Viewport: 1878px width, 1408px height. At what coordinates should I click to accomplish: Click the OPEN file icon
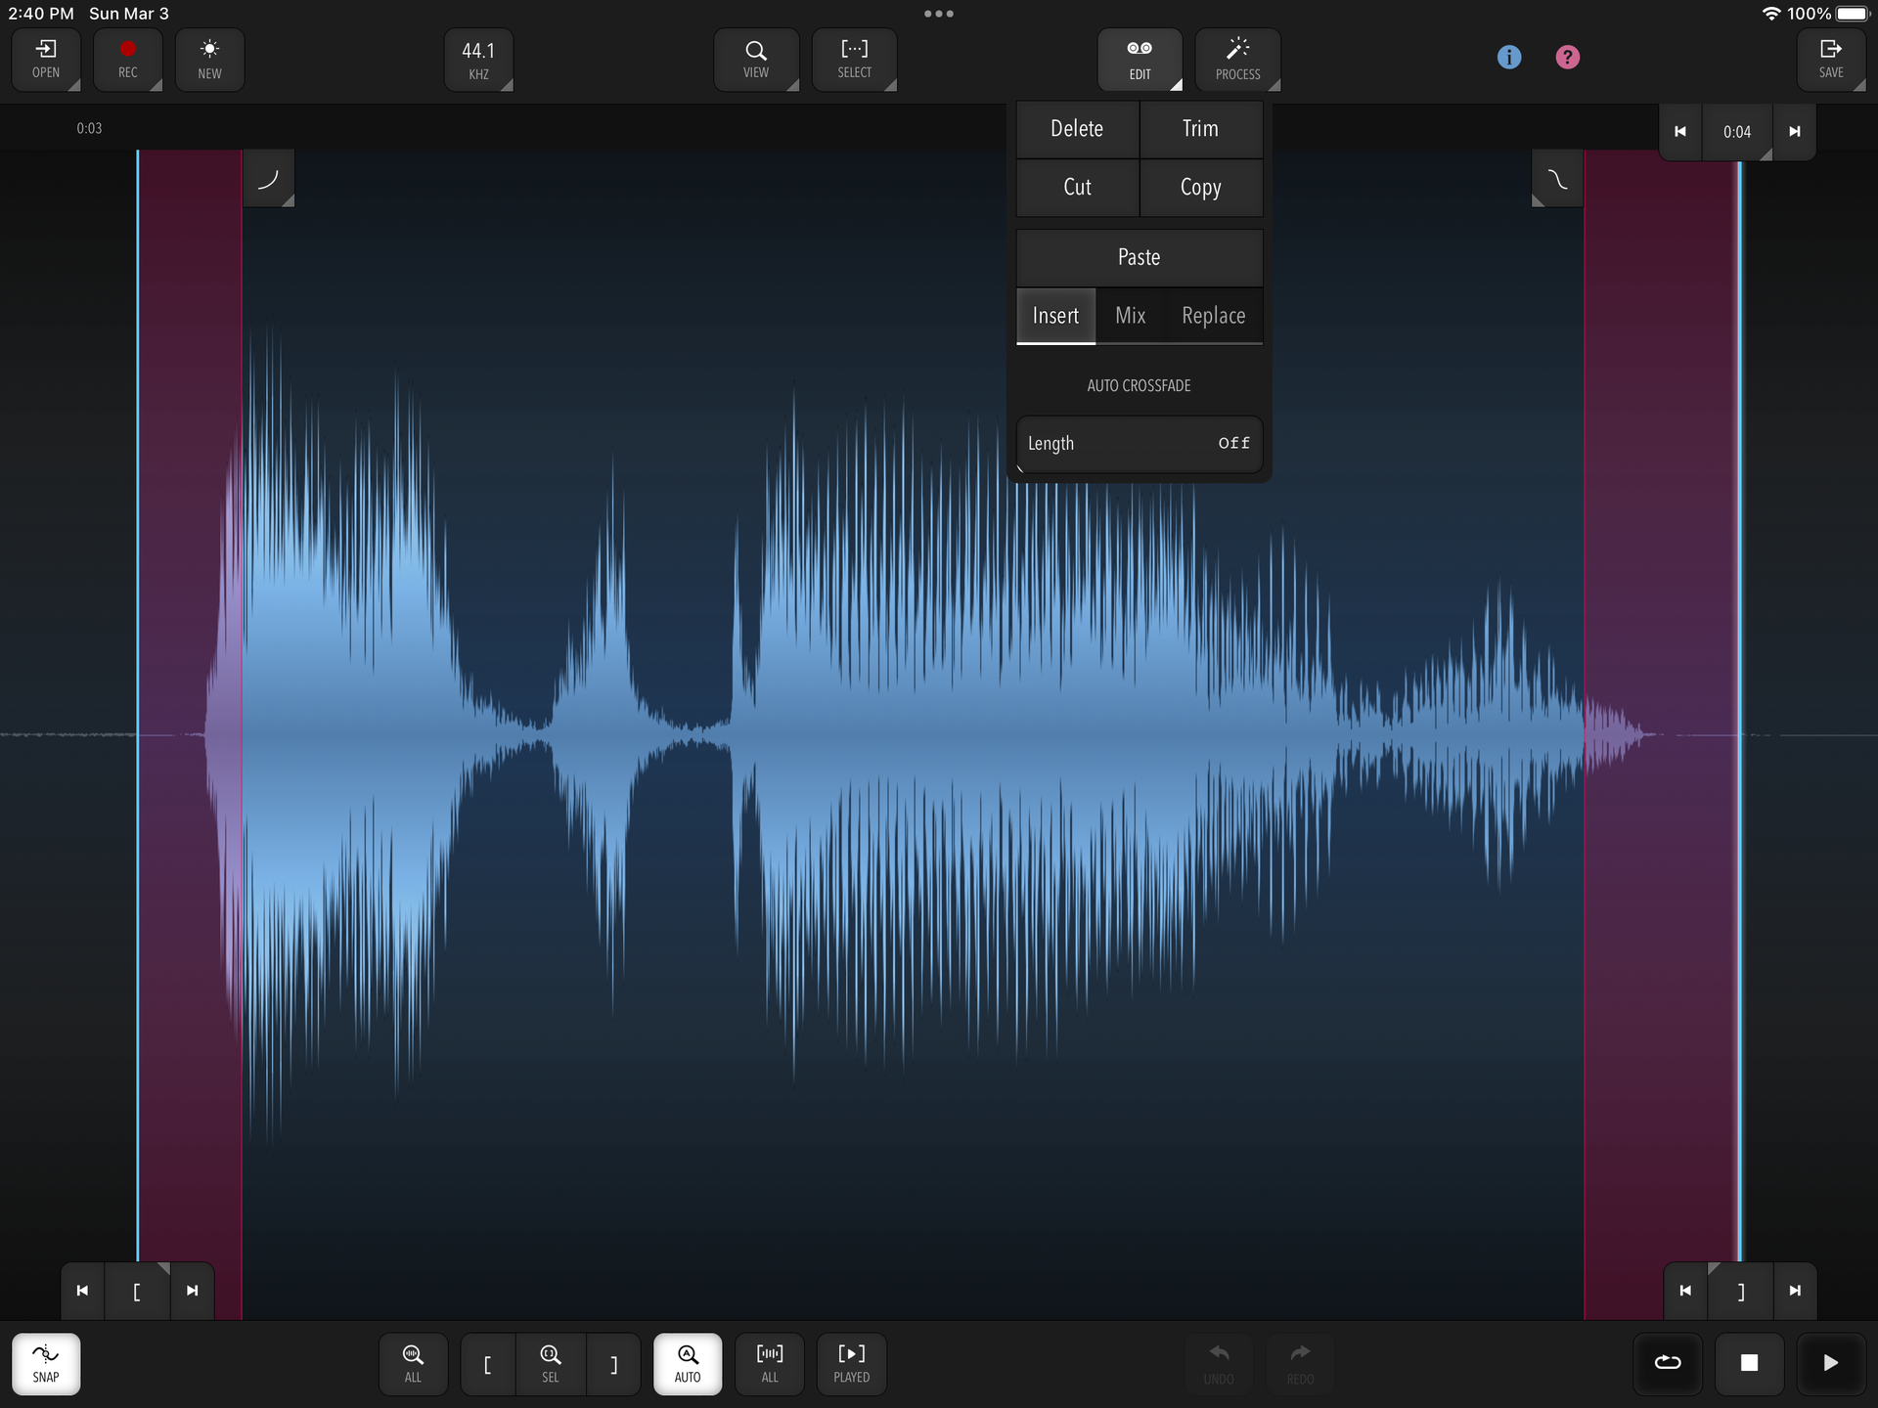tap(46, 59)
